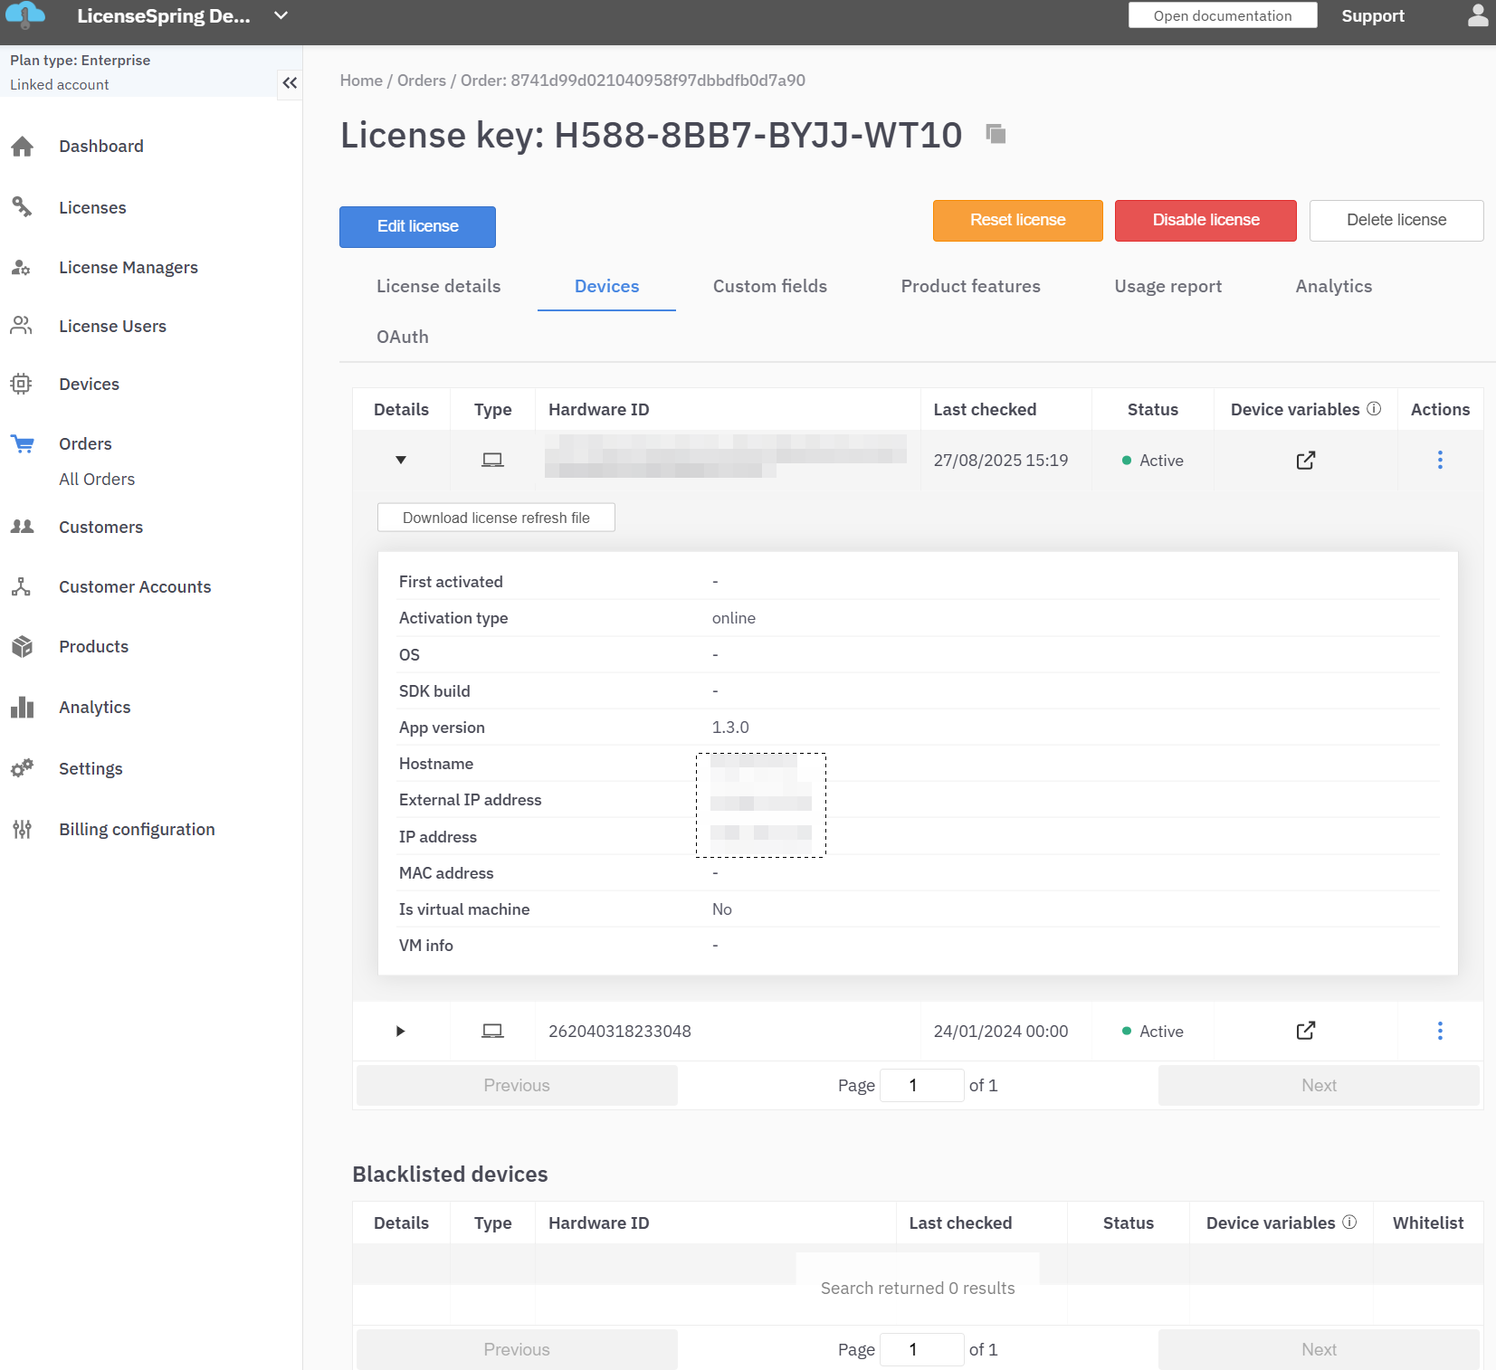Screen dimensions: 1496x1370
Task: Open actions menu for device 262040318233048
Action: click(1440, 1031)
